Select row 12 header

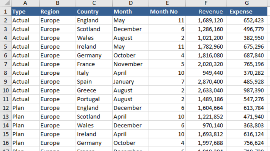(5, 108)
